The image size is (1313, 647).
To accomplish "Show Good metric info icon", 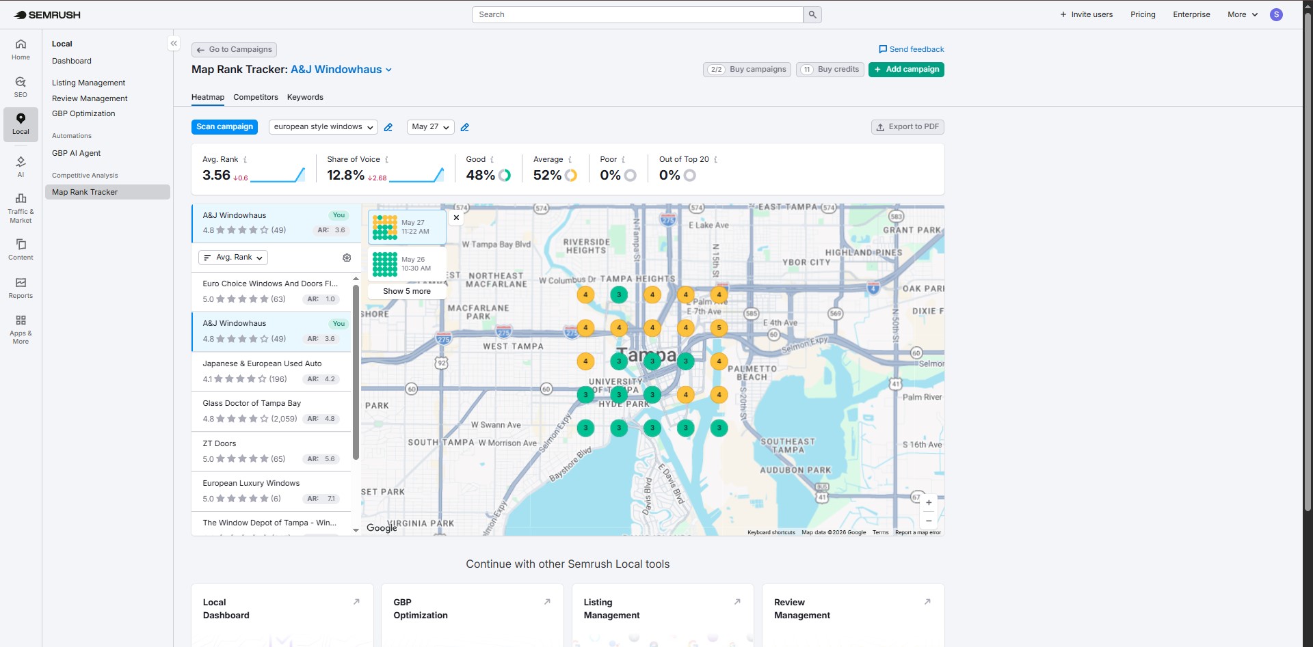I will [x=492, y=159].
